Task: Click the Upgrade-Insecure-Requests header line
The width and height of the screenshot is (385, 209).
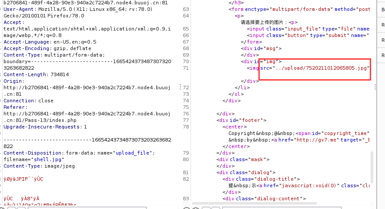Action: [45, 127]
